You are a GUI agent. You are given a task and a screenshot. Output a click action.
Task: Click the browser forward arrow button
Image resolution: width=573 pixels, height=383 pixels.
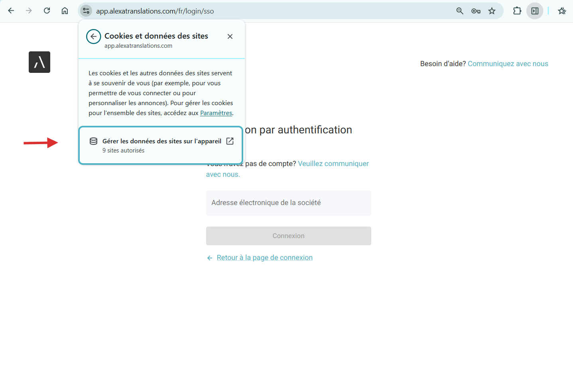[29, 11]
